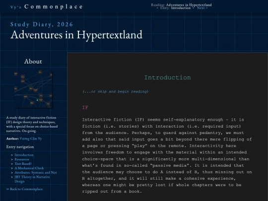This screenshot has width=268, height=201.
Task: Select the Entry navigation label
Action: [20, 147]
